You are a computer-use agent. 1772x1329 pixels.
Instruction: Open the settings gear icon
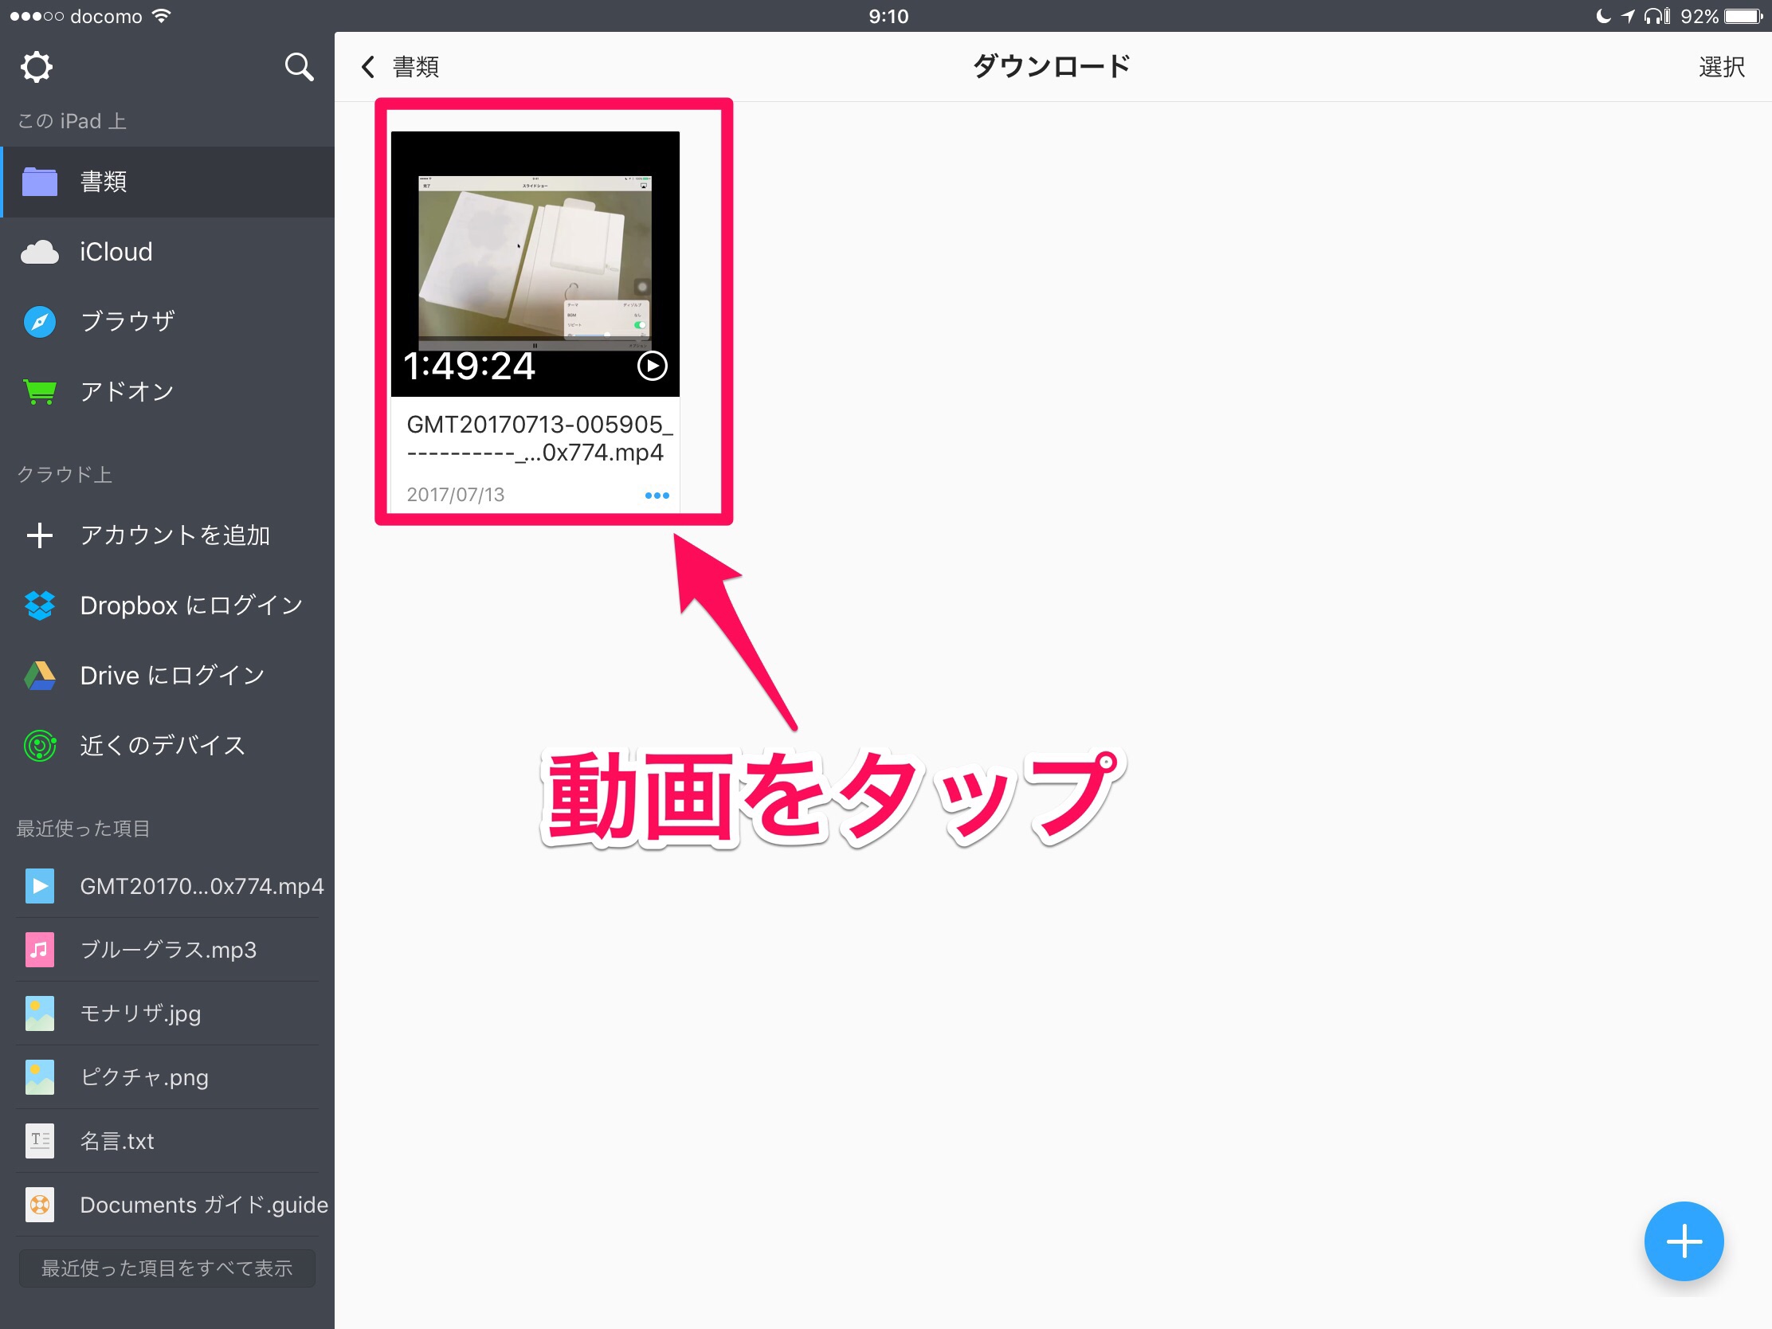36,67
